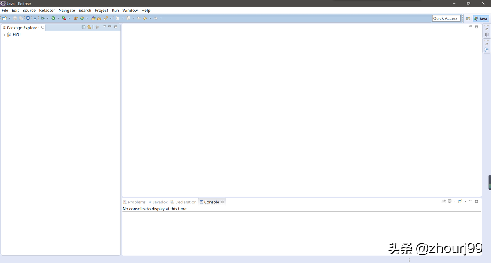Open the Navigate menu
This screenshot has width=491, height=263.
[x=67, y=10]
